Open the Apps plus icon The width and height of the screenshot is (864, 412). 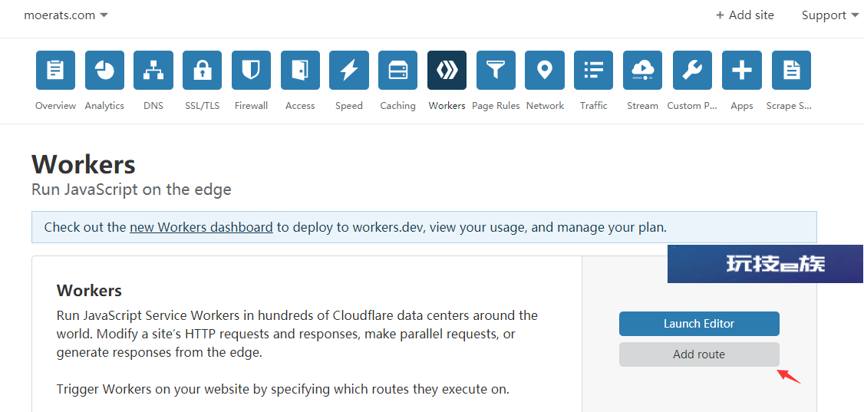click(742, 70)
